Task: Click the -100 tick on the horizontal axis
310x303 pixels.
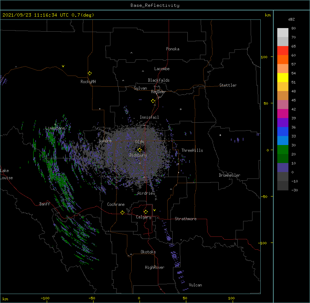Action: (x=45, y=298)
